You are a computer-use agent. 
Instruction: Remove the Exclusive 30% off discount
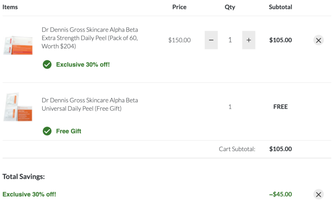(318, 194)
